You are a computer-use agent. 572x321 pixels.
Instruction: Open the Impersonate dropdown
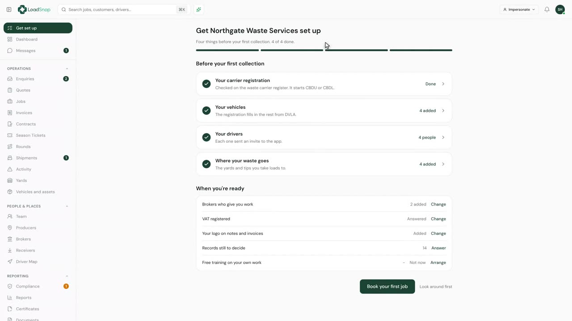(519, 9)
